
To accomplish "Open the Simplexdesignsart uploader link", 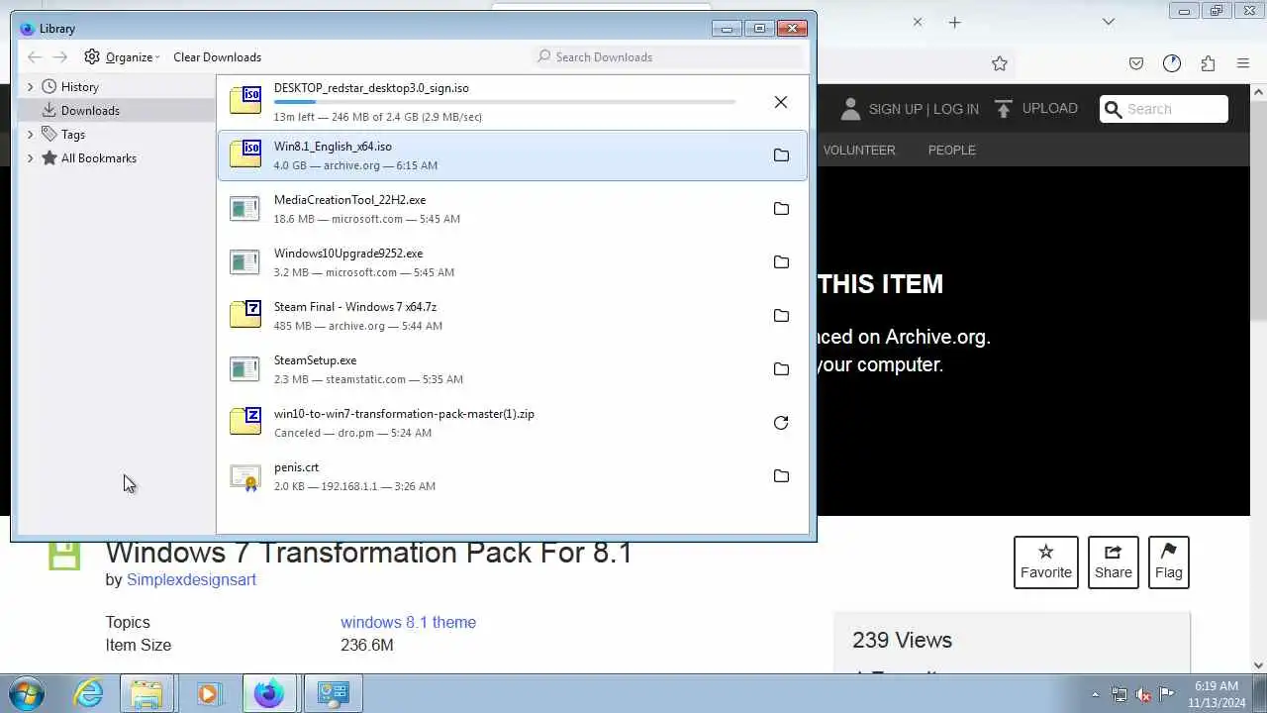I will tap(191, 580).
